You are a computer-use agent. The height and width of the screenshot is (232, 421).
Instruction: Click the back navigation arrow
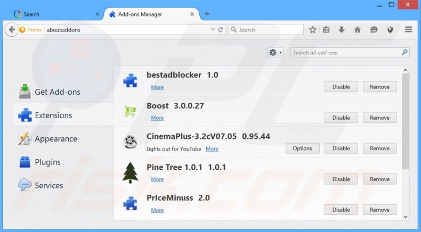click(x=12, y=29)
